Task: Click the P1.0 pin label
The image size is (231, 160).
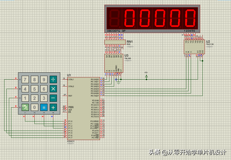Action: coord(70,121)
